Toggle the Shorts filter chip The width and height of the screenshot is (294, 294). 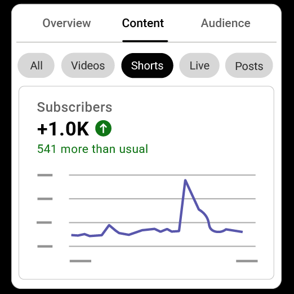point(147,65)
